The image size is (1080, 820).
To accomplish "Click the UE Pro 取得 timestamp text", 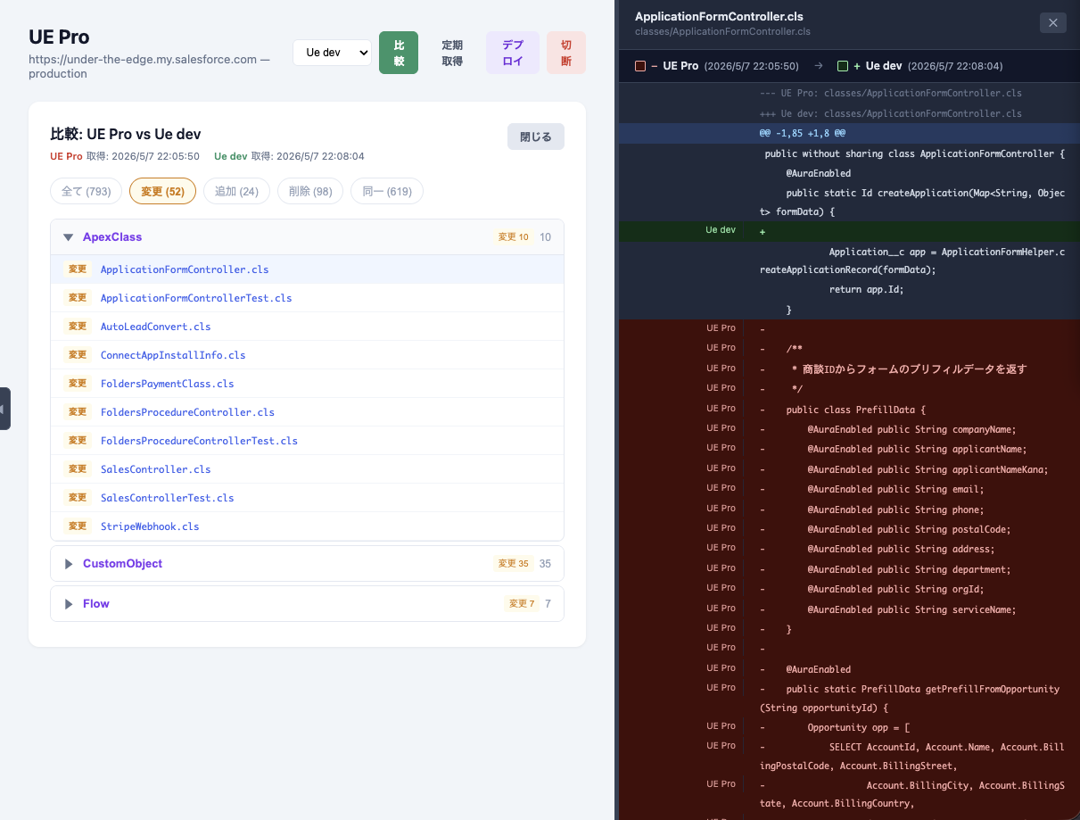I will click(x=125, y=156).
